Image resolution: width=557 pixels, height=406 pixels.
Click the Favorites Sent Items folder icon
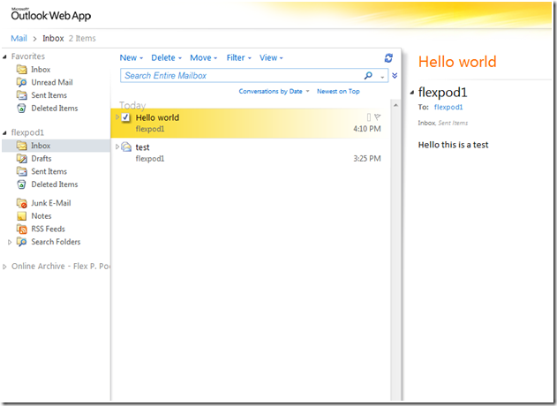click(22, 95)
